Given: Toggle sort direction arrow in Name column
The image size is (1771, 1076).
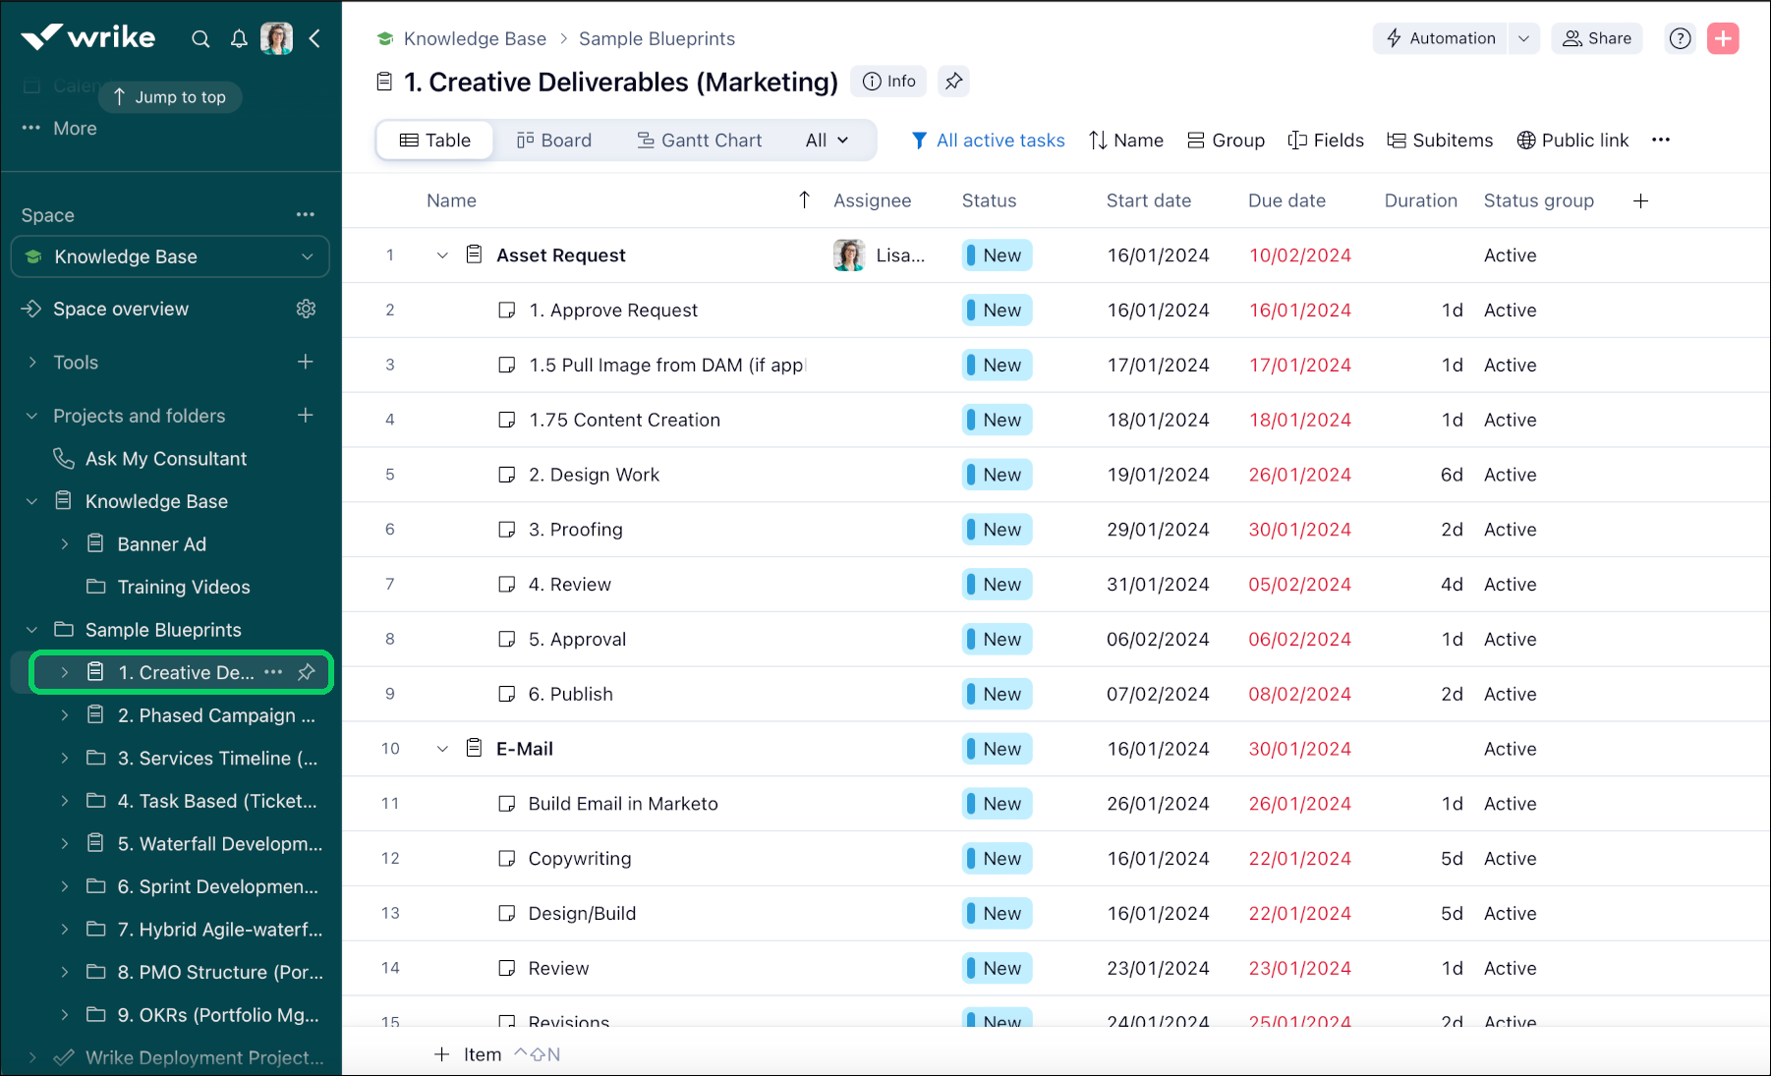Looking at the screenshot, I should 804,200.
